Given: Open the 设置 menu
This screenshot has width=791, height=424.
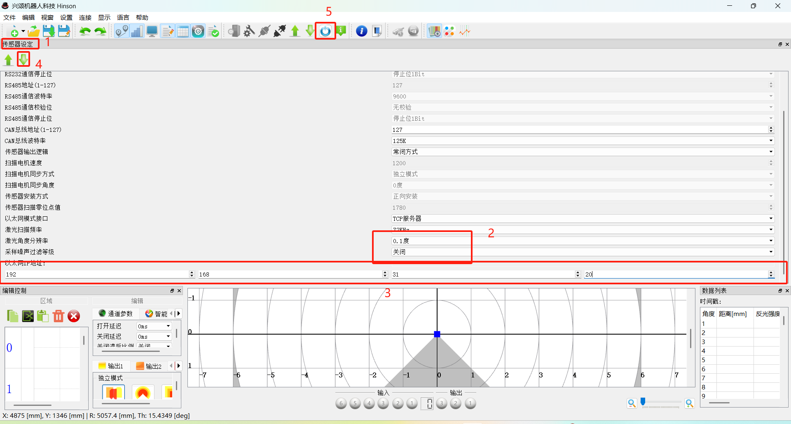Looking at the screenshot, I should coord(66,17).
